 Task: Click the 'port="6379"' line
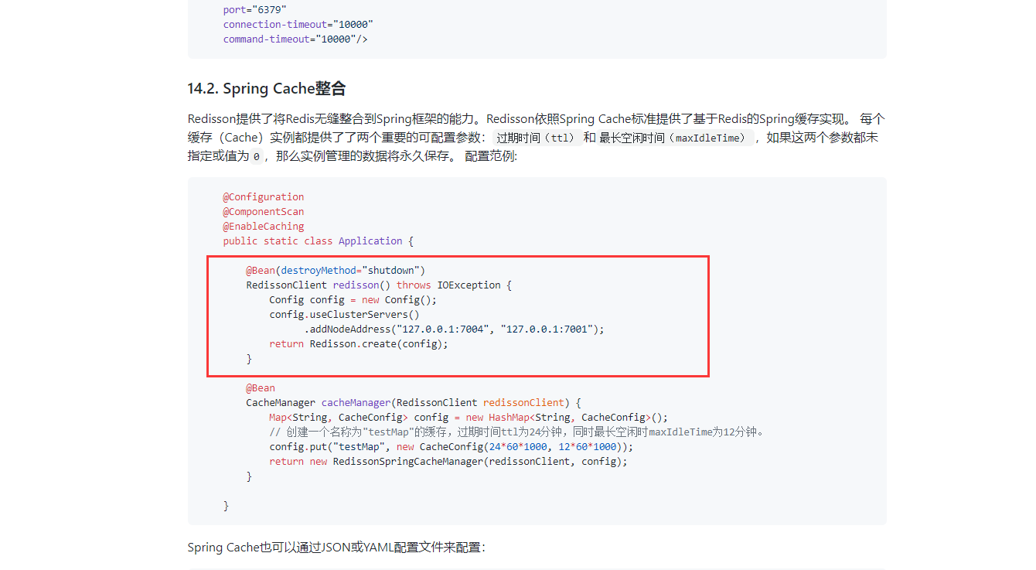tap(255, 9)
